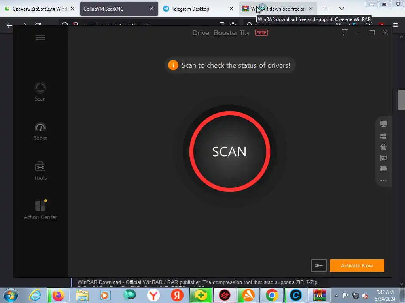Click the browser page scrollbar thumb
The width and height of the screenshot is (405, 303).
click(x=401, y=100)
